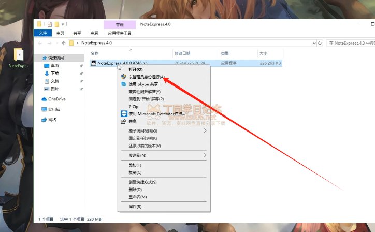This screenshot has height=232, width=375.
Task: Open the recent locations dropdown arrow
Action: pos(57,43)
